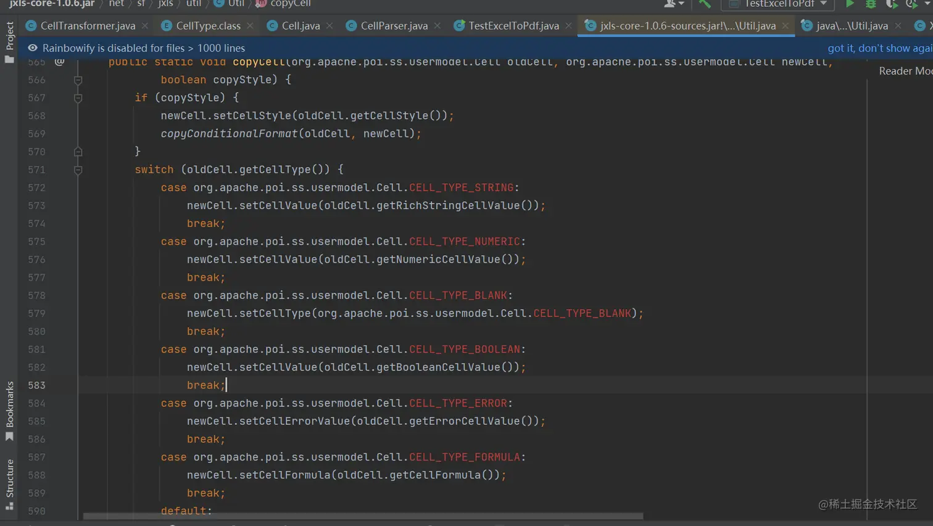933x526 pixels.
Task: Open the TestExcelToPdf run configuration dropdown
Action: point(778,4)
